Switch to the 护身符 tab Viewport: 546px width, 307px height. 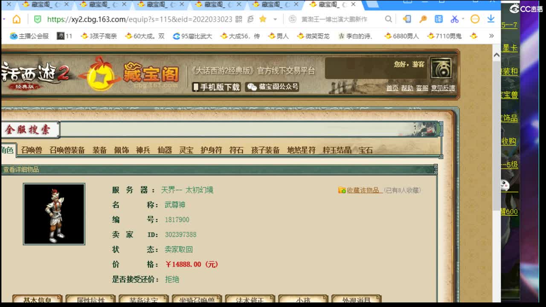[x=211, y=150]
